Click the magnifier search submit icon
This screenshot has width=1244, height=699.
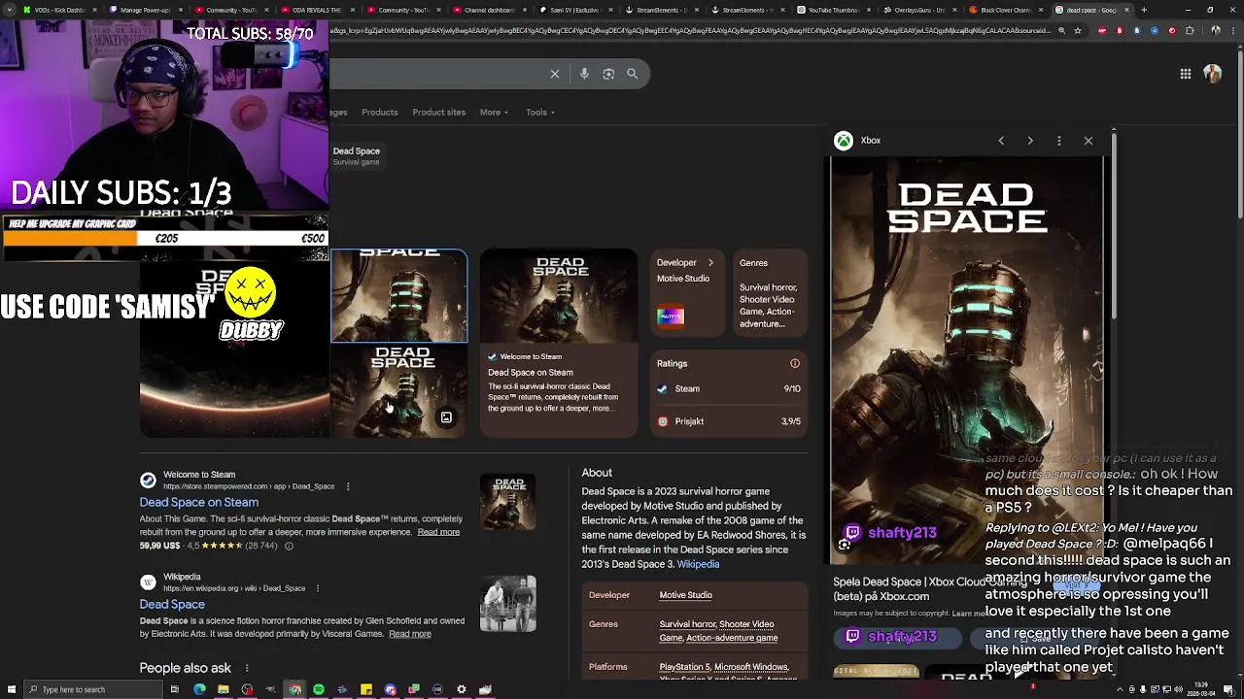tap(633, 74)
